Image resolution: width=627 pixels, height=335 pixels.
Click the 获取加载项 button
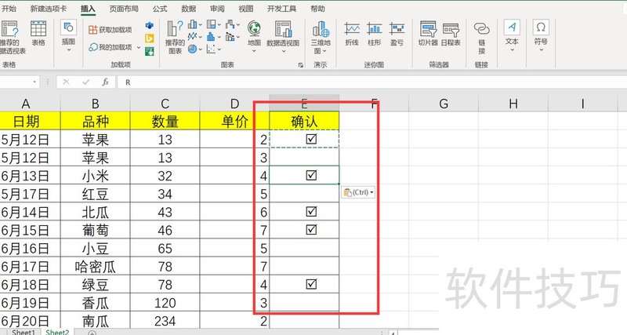(109, 29)
